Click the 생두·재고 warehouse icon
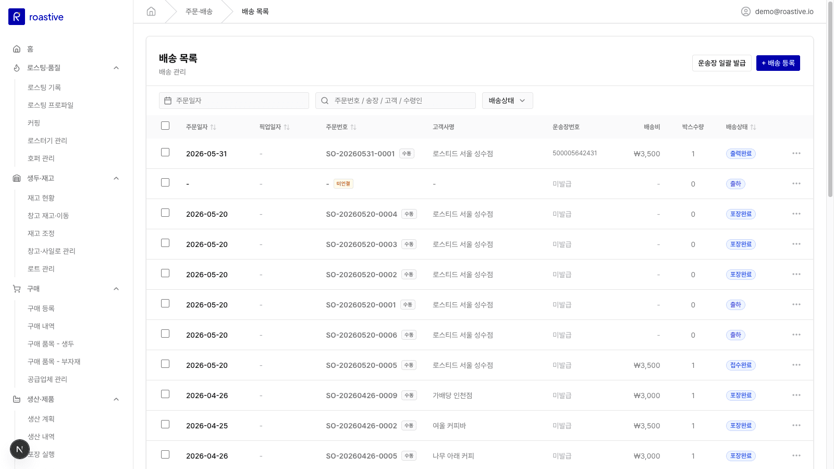 point(17,178)
